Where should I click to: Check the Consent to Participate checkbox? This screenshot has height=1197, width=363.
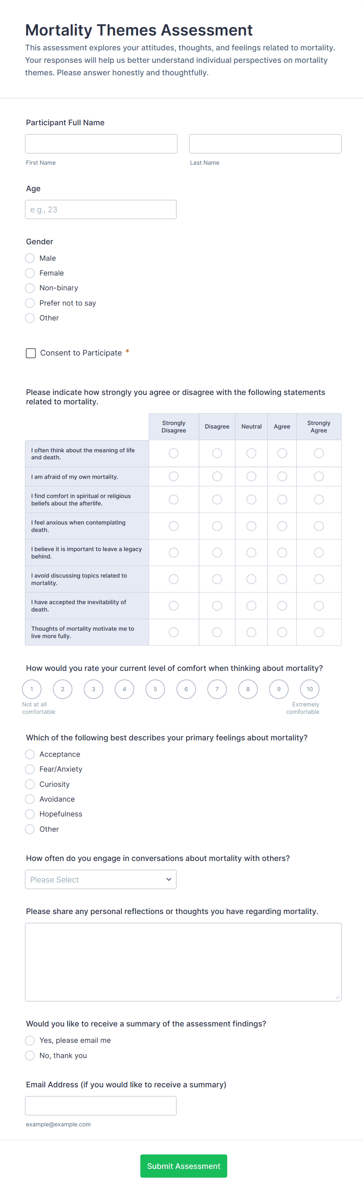pos(31,353)
